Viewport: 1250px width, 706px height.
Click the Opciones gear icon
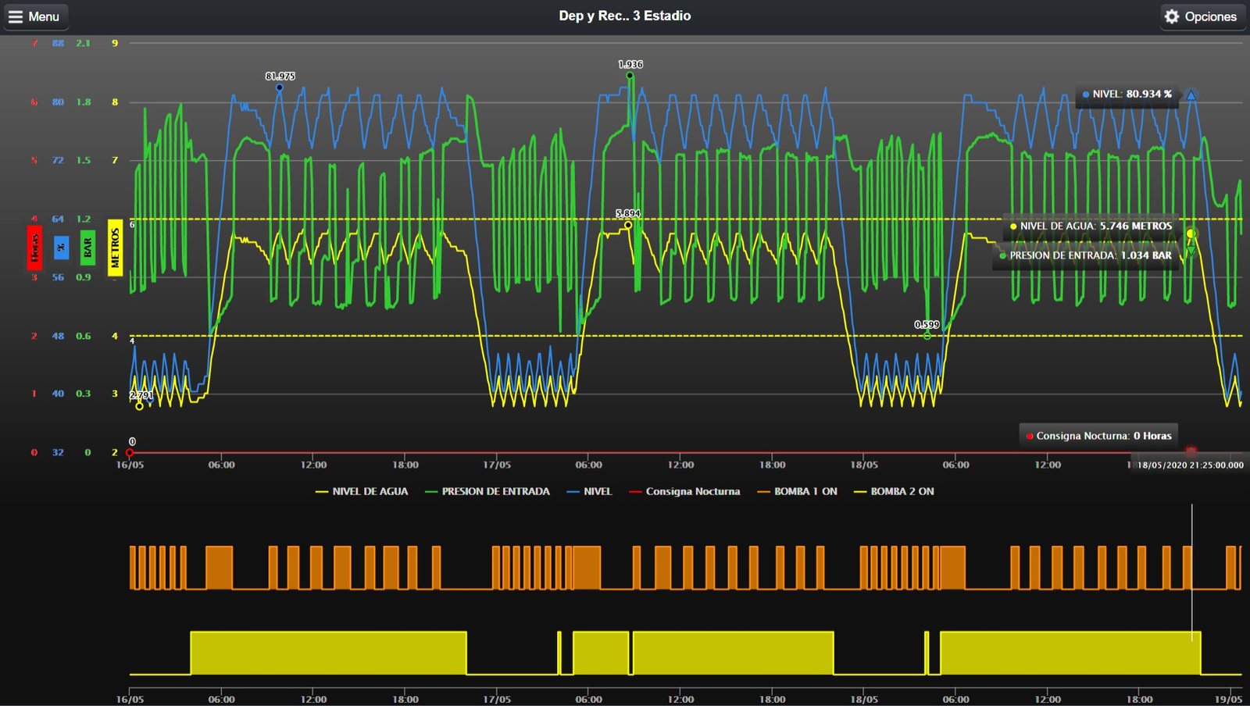tap(1172, 16)
